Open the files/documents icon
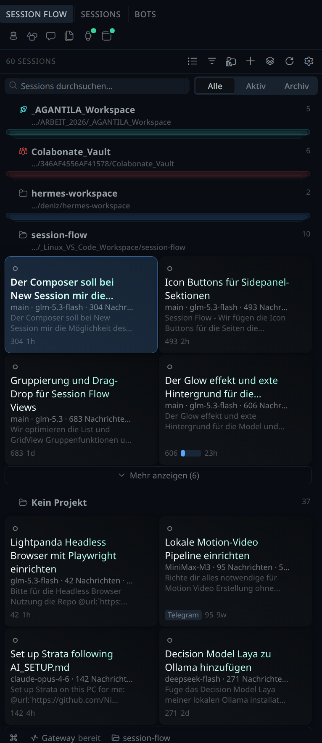This screenshot has height=743, width=322. pyautogui.click(x=69, y=36)
